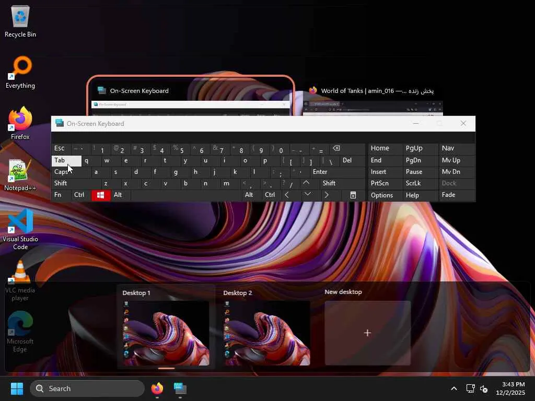The image size is (535, 401).
Task: Toggle the right Shift key
Action: click(342, 183)
